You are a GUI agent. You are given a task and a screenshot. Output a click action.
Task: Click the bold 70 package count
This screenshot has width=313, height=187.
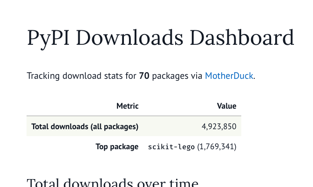tap(144, 76)
